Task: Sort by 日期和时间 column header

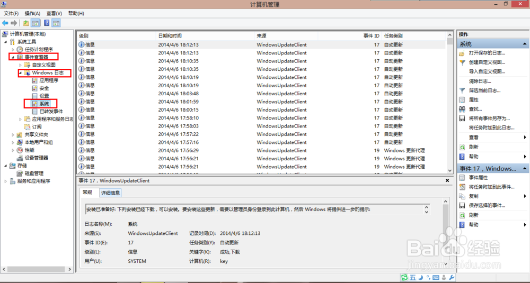Action: point(205,36)
